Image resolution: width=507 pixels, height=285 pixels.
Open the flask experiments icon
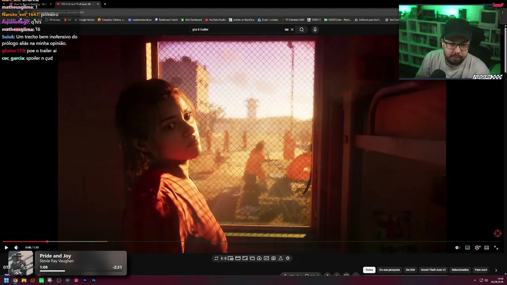[x=280, y=258]
